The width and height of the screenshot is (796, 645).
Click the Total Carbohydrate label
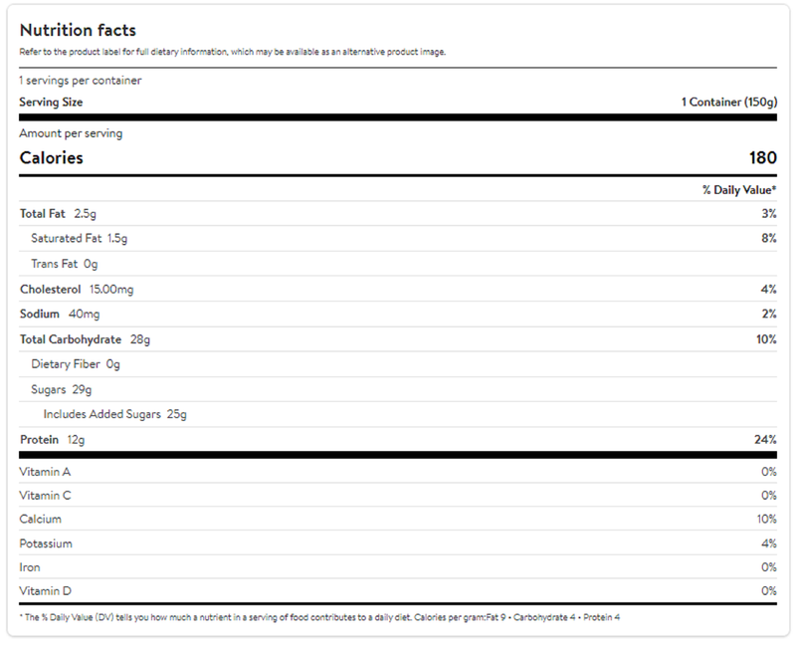pos(71,339)
